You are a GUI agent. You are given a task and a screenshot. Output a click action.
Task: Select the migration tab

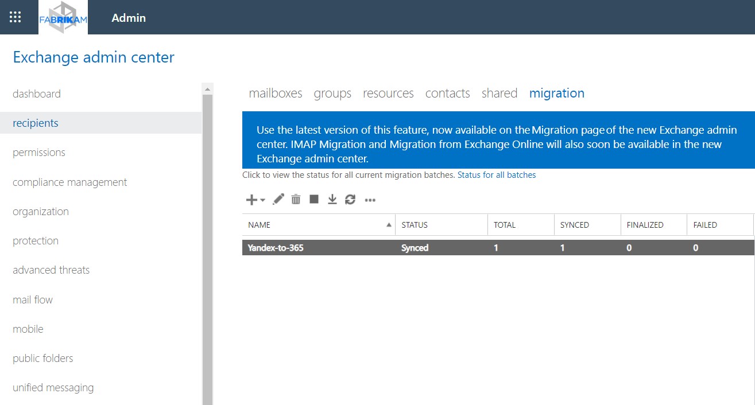pos(557,93)
